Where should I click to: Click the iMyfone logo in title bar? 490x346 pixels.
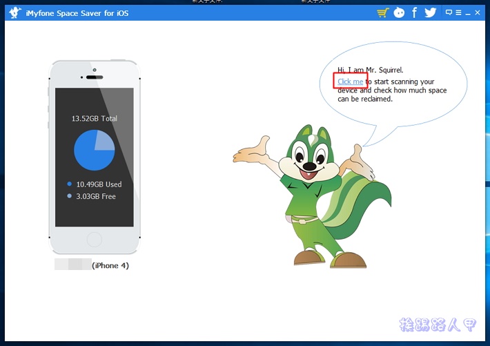(x=14, y=13)
